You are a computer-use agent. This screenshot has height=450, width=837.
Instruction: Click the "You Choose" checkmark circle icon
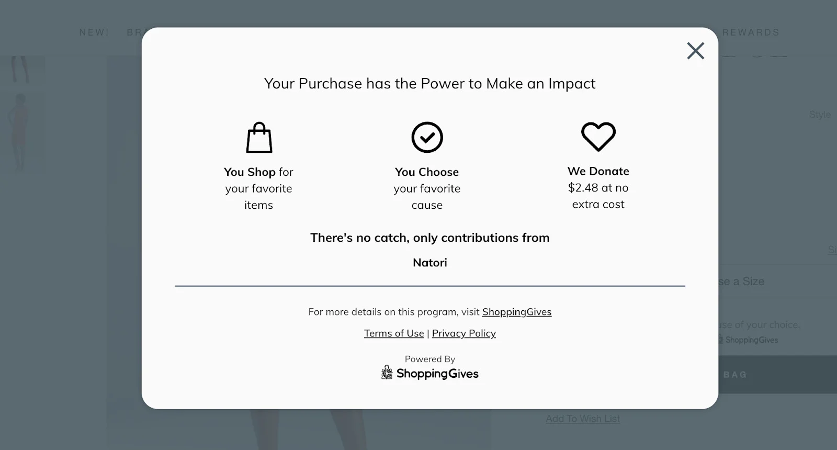pos(427,137)
